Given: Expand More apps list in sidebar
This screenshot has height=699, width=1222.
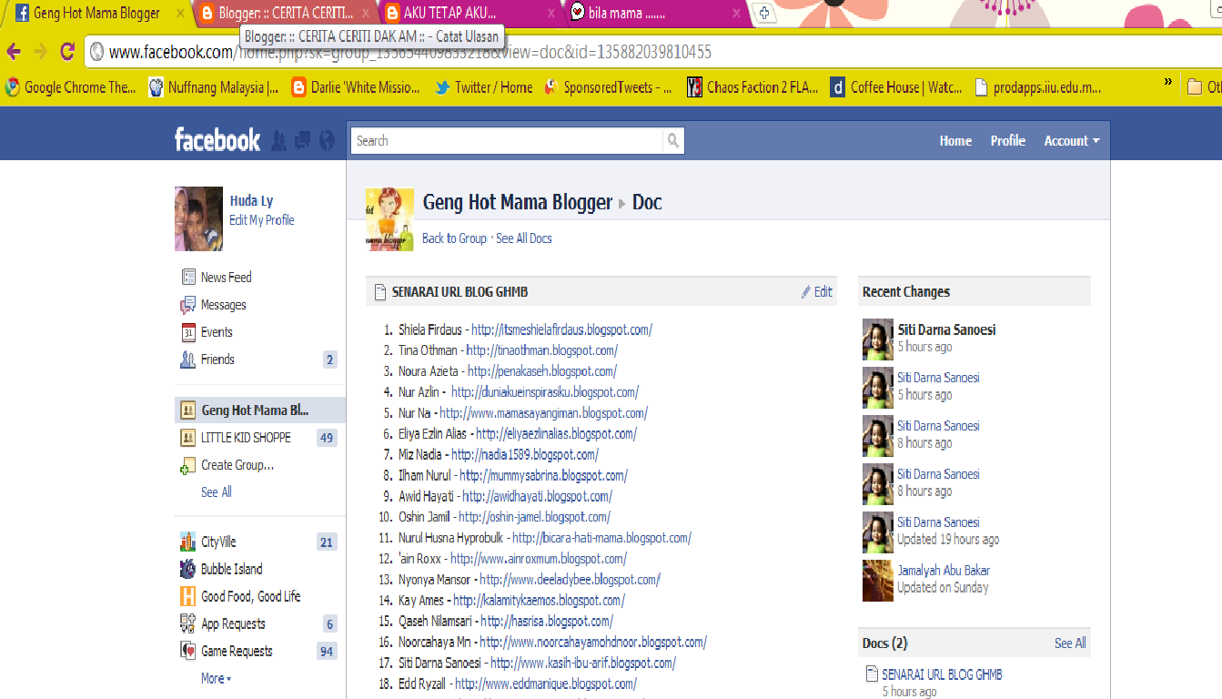Looking at the screenshot, I should 217,678.
